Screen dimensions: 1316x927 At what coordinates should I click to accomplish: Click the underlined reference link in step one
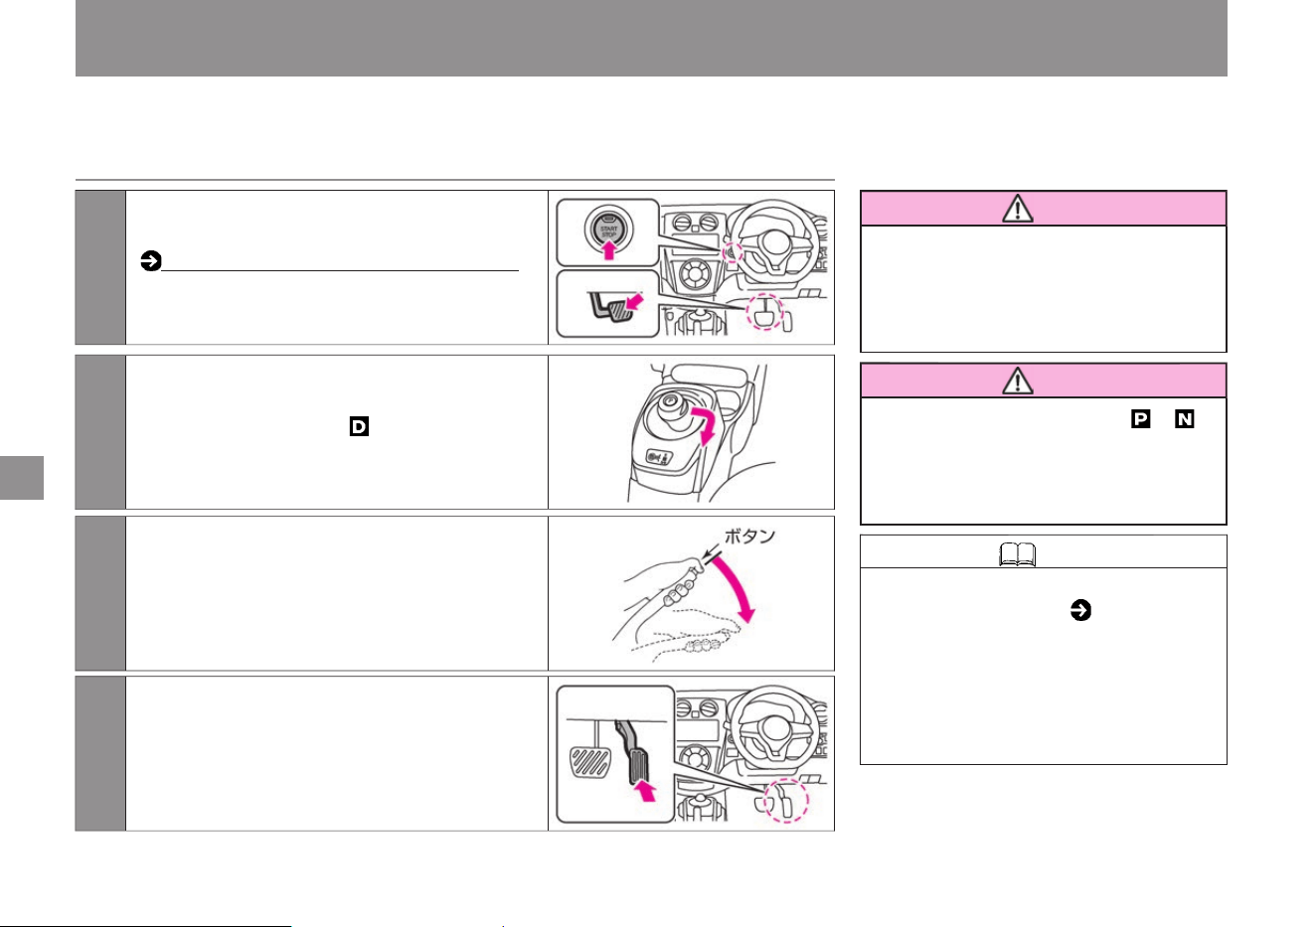pyautogui.click(x=340, y=269)
